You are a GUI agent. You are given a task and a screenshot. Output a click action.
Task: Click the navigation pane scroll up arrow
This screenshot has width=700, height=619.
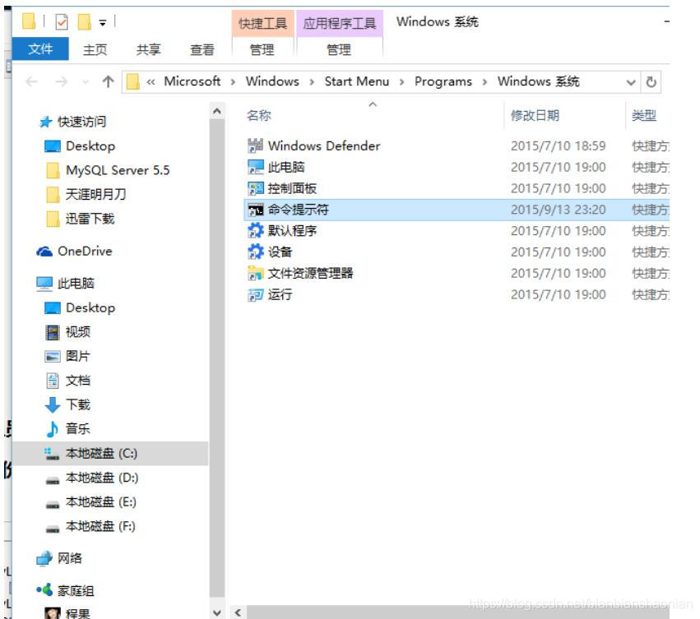217,111
